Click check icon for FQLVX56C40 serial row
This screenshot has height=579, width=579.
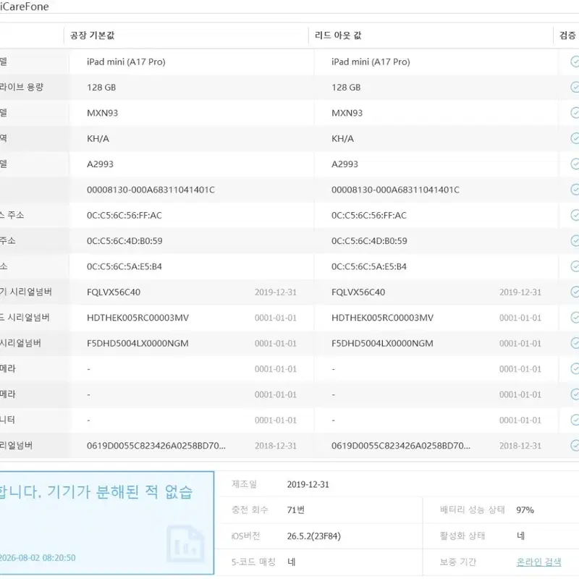click(x=575, y=292)
